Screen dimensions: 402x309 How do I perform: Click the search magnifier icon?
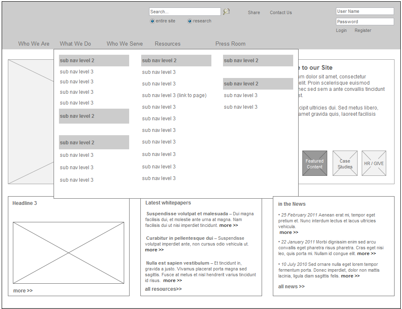coord(226,12)
